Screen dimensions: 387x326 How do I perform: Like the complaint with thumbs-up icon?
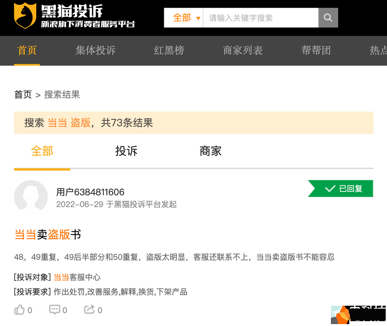(20, 310)
